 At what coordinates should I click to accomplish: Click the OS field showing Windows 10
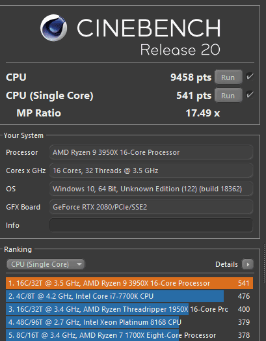(x=152, y=189)
